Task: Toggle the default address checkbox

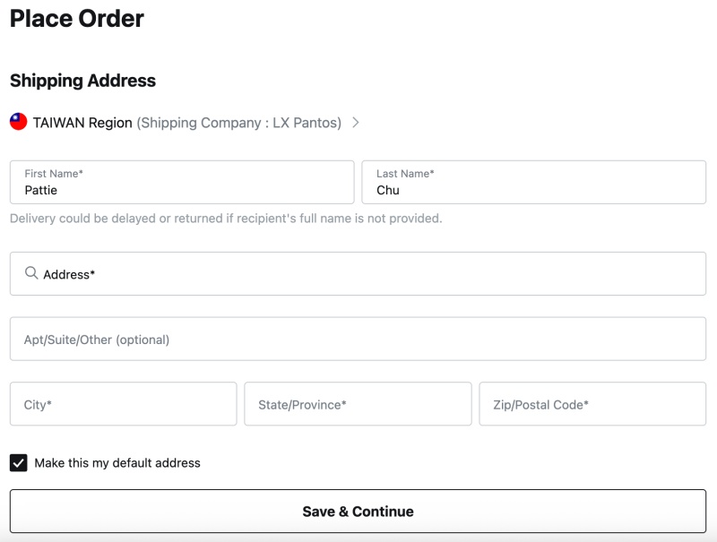Action: tap(19, 463)
